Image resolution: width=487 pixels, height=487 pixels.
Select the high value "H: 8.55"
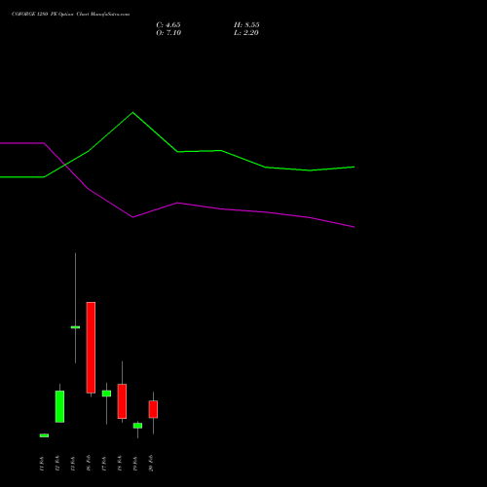(x=246, y=25)
